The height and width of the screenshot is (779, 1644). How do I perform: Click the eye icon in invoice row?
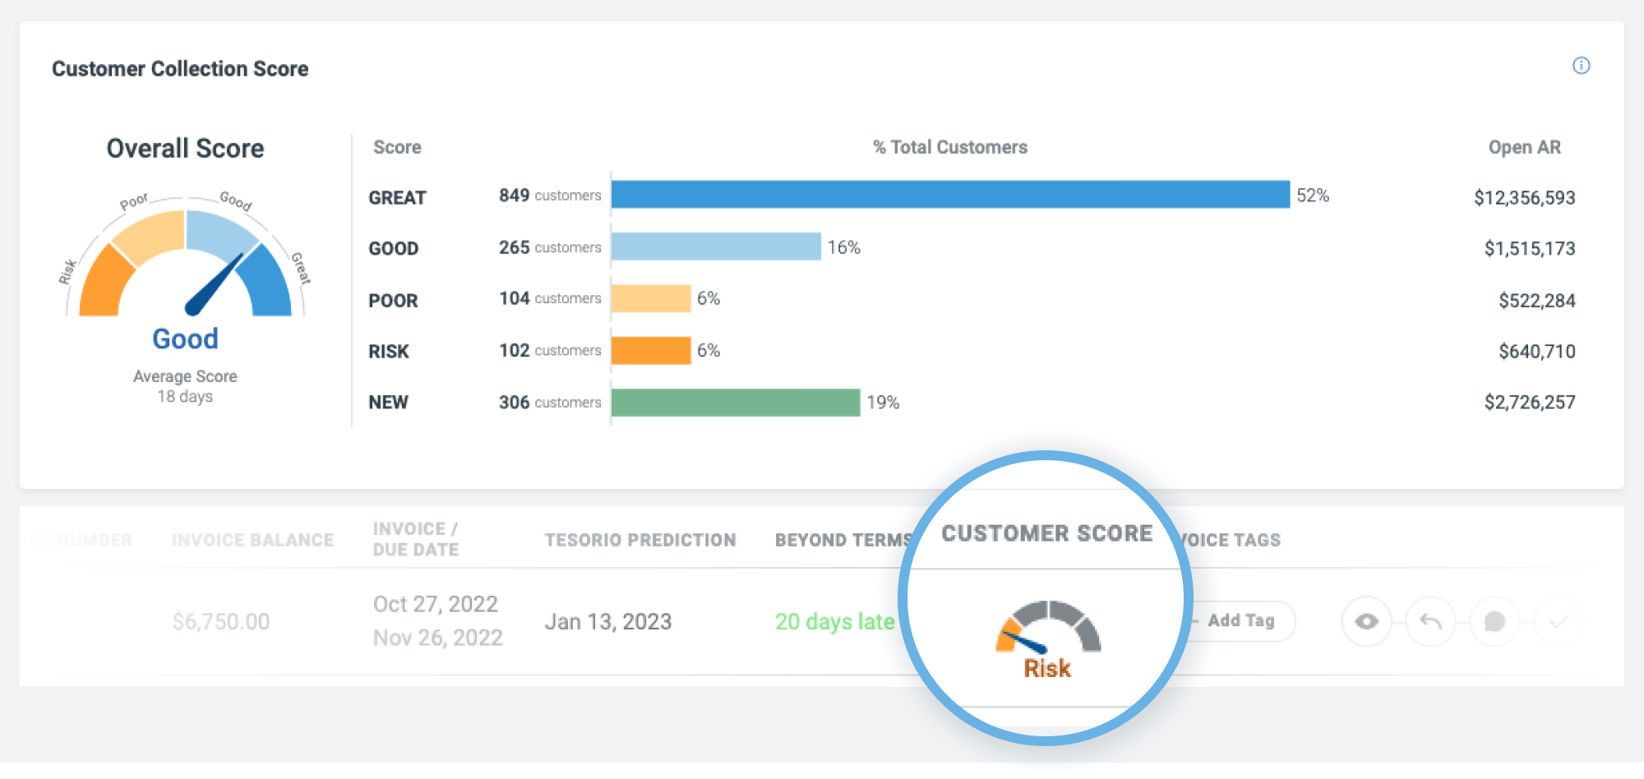click(x=1366, y=621)
